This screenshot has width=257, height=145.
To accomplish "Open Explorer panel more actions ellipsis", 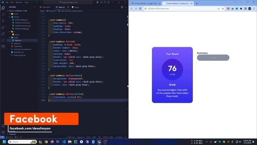I will pos(35,7).
